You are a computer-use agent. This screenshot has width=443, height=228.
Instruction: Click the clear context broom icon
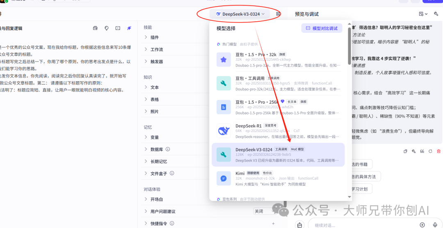pos(299,225)
